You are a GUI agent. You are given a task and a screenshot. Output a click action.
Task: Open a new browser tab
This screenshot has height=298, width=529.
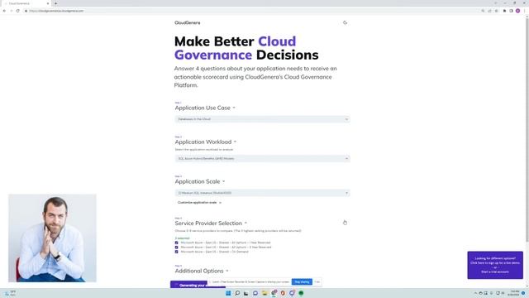point(55,3)
